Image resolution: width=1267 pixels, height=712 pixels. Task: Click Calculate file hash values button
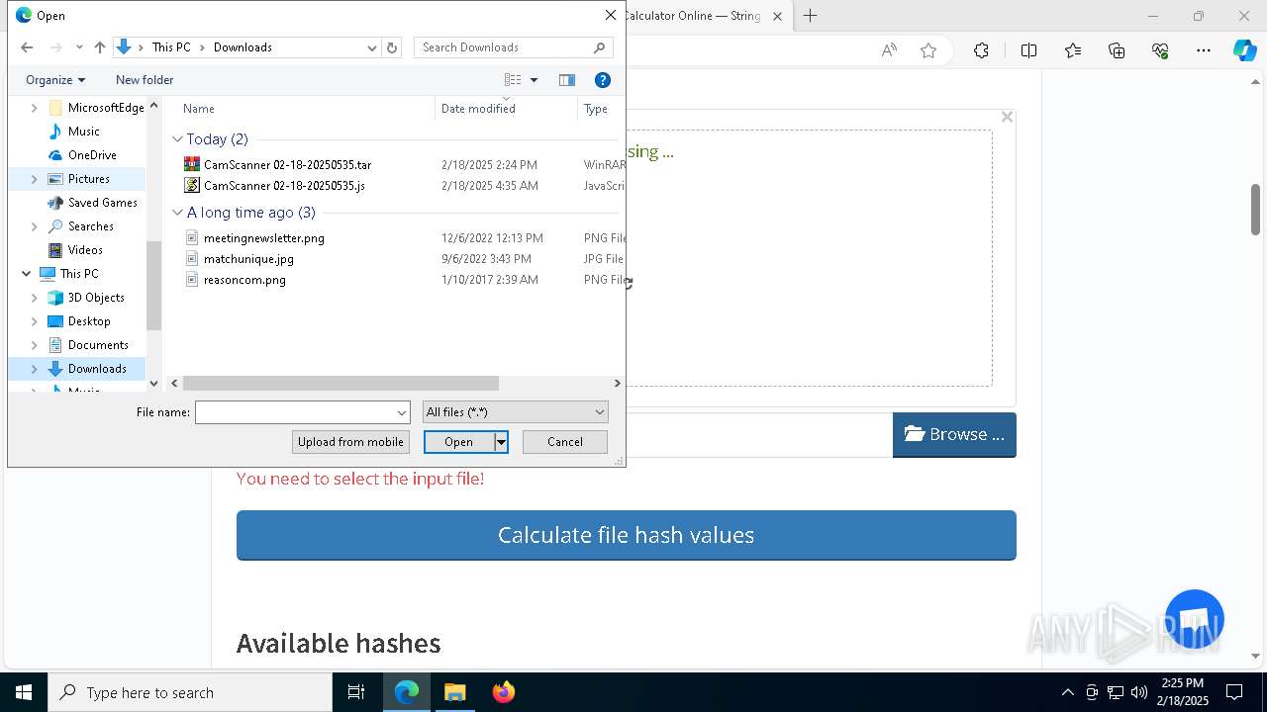(627, 535)
